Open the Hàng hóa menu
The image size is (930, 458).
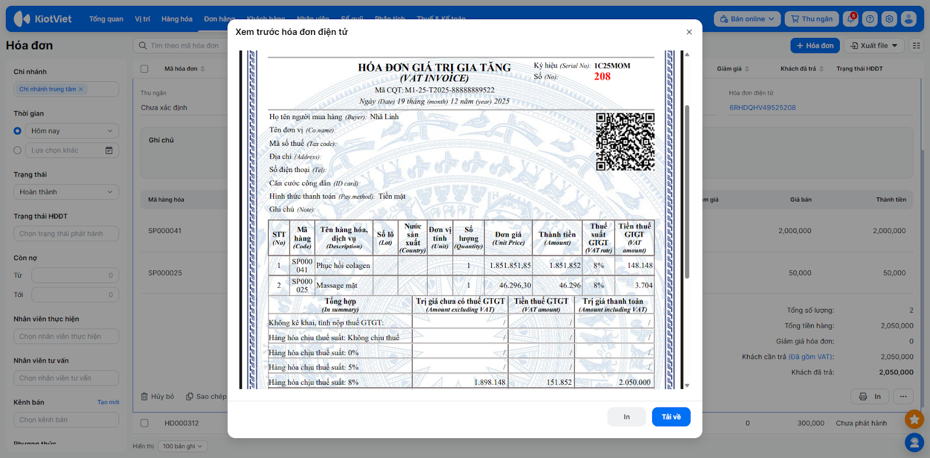(177, 19)
